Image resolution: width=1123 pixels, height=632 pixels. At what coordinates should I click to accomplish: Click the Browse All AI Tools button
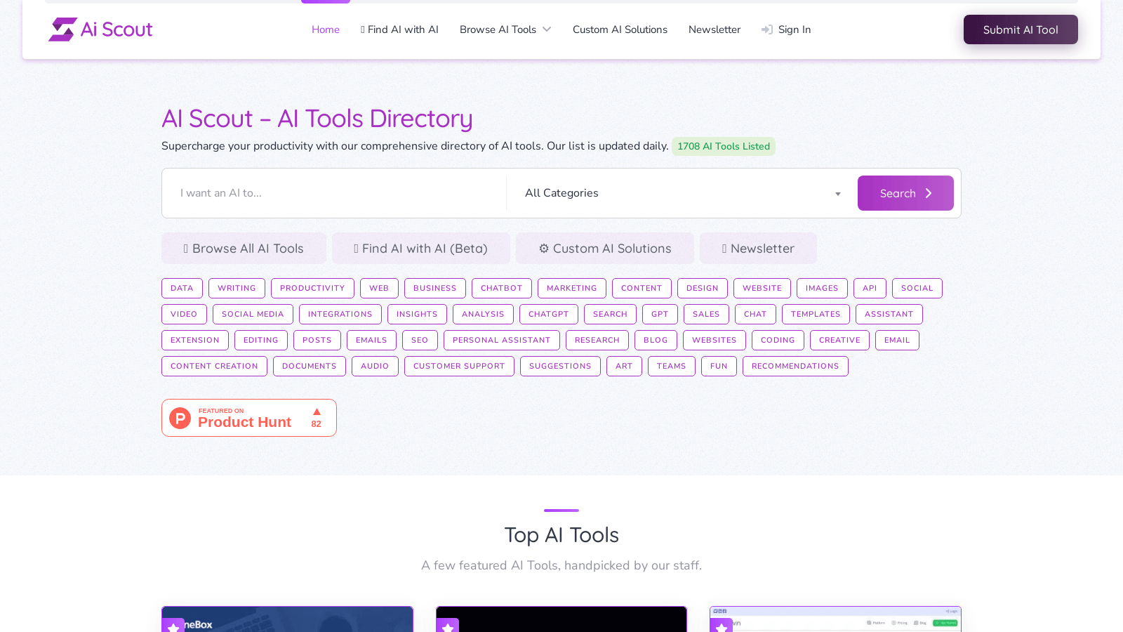[x=244, y=249]
